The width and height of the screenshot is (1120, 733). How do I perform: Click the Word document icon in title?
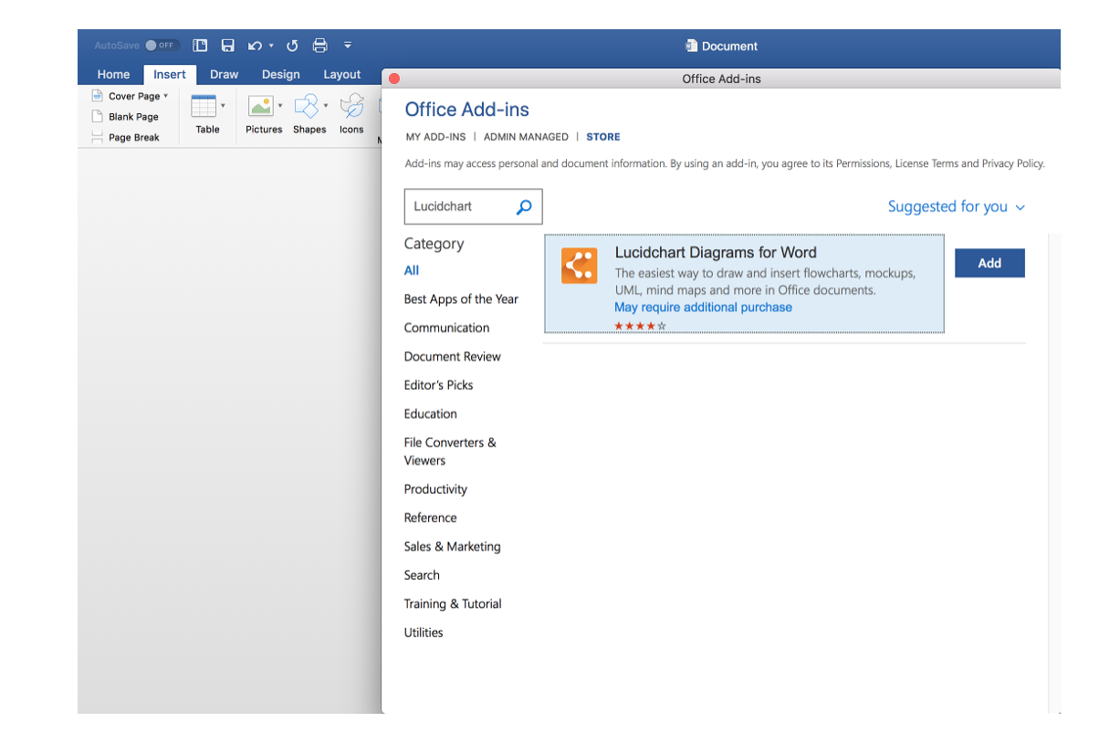click(691, 46)
